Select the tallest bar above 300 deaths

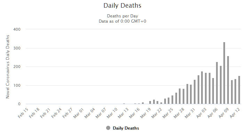(x=224, y=73)
